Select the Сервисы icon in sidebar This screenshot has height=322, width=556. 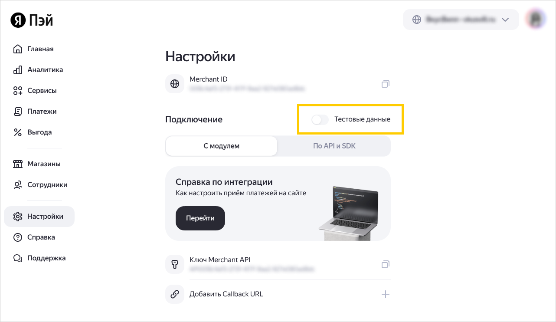(x=18, y=90)
